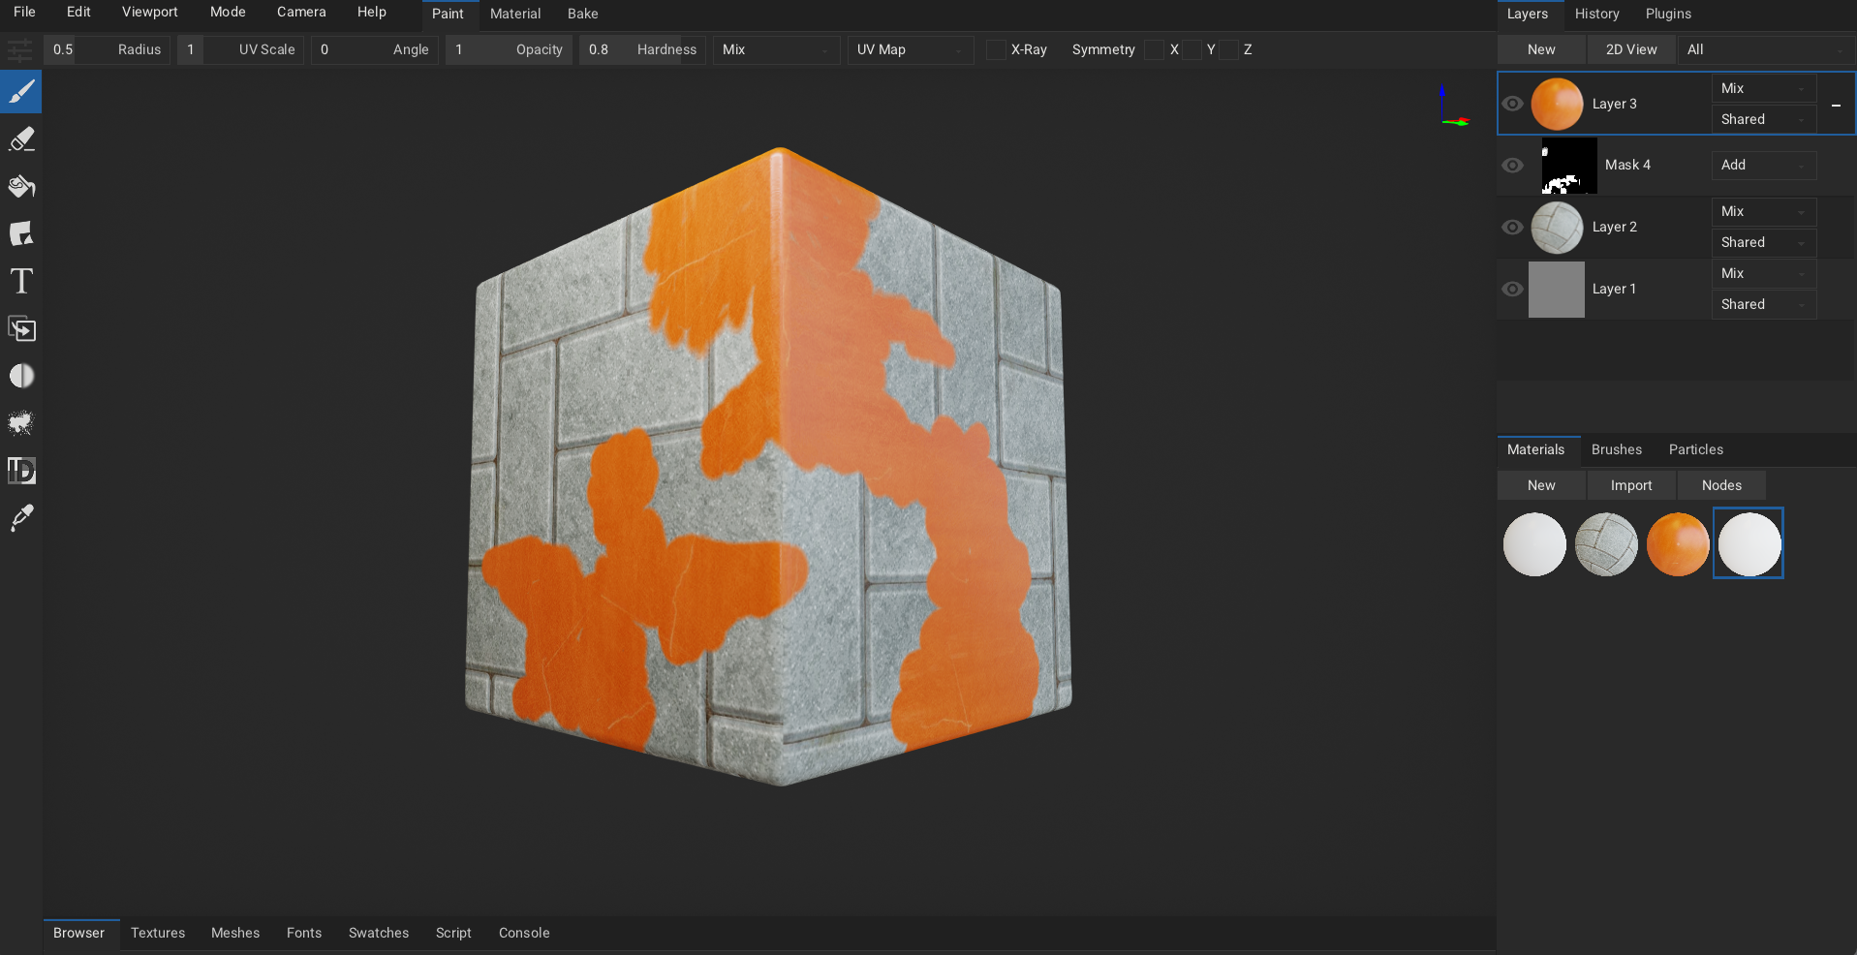Toggle Mask 4 visibility eye
The width and height of the screenshot is (1857, 955).
(1512, 166)
